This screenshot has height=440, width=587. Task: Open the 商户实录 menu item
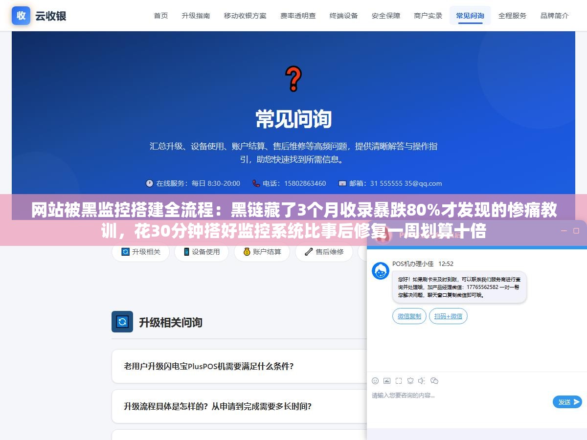tap(428, 16)
